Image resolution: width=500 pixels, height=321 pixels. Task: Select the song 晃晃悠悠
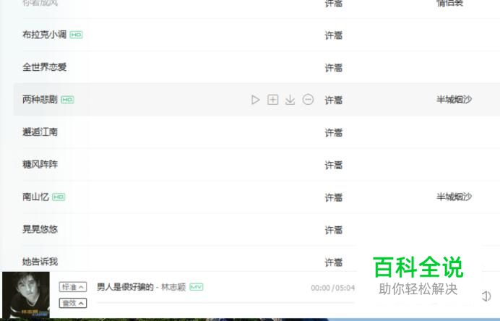[x=40, y=229]
